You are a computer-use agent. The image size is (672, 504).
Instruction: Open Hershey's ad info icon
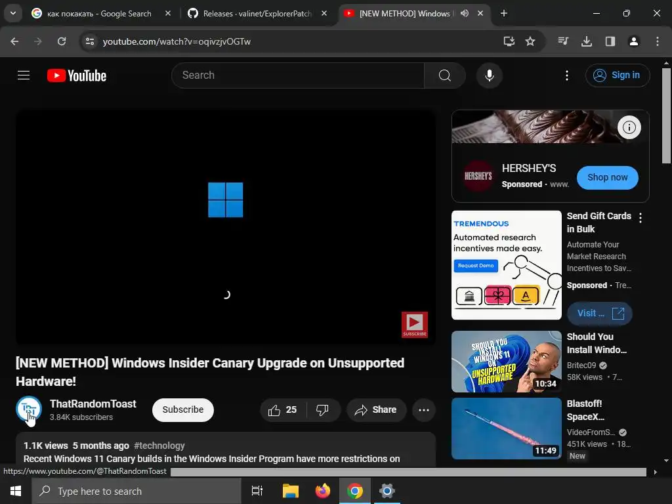(x=629, y=127)
